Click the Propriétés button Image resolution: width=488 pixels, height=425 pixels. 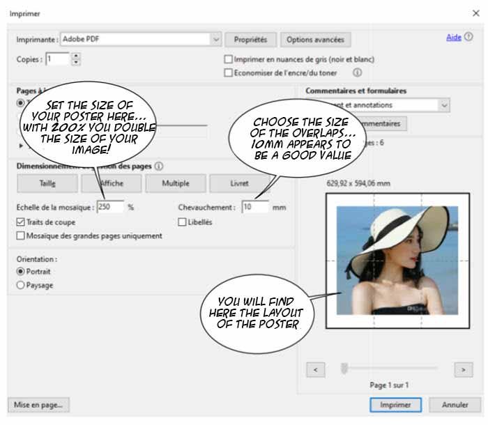[250, 40]
